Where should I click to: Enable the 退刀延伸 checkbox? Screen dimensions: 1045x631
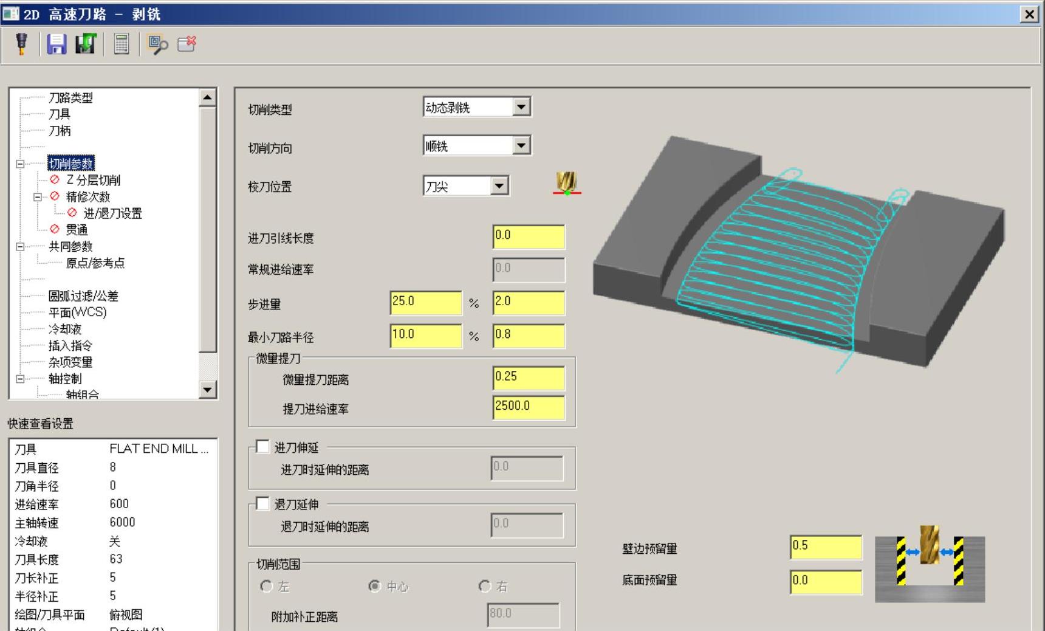tap(262, 504)
